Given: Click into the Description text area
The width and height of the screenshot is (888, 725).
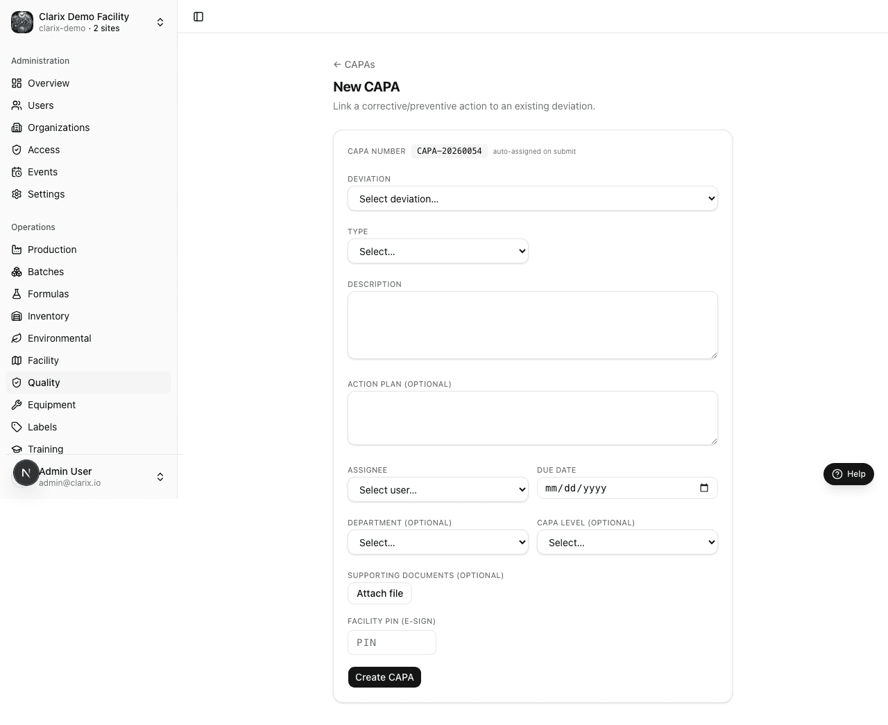Looking at the screenshot, I should [533, 325].
